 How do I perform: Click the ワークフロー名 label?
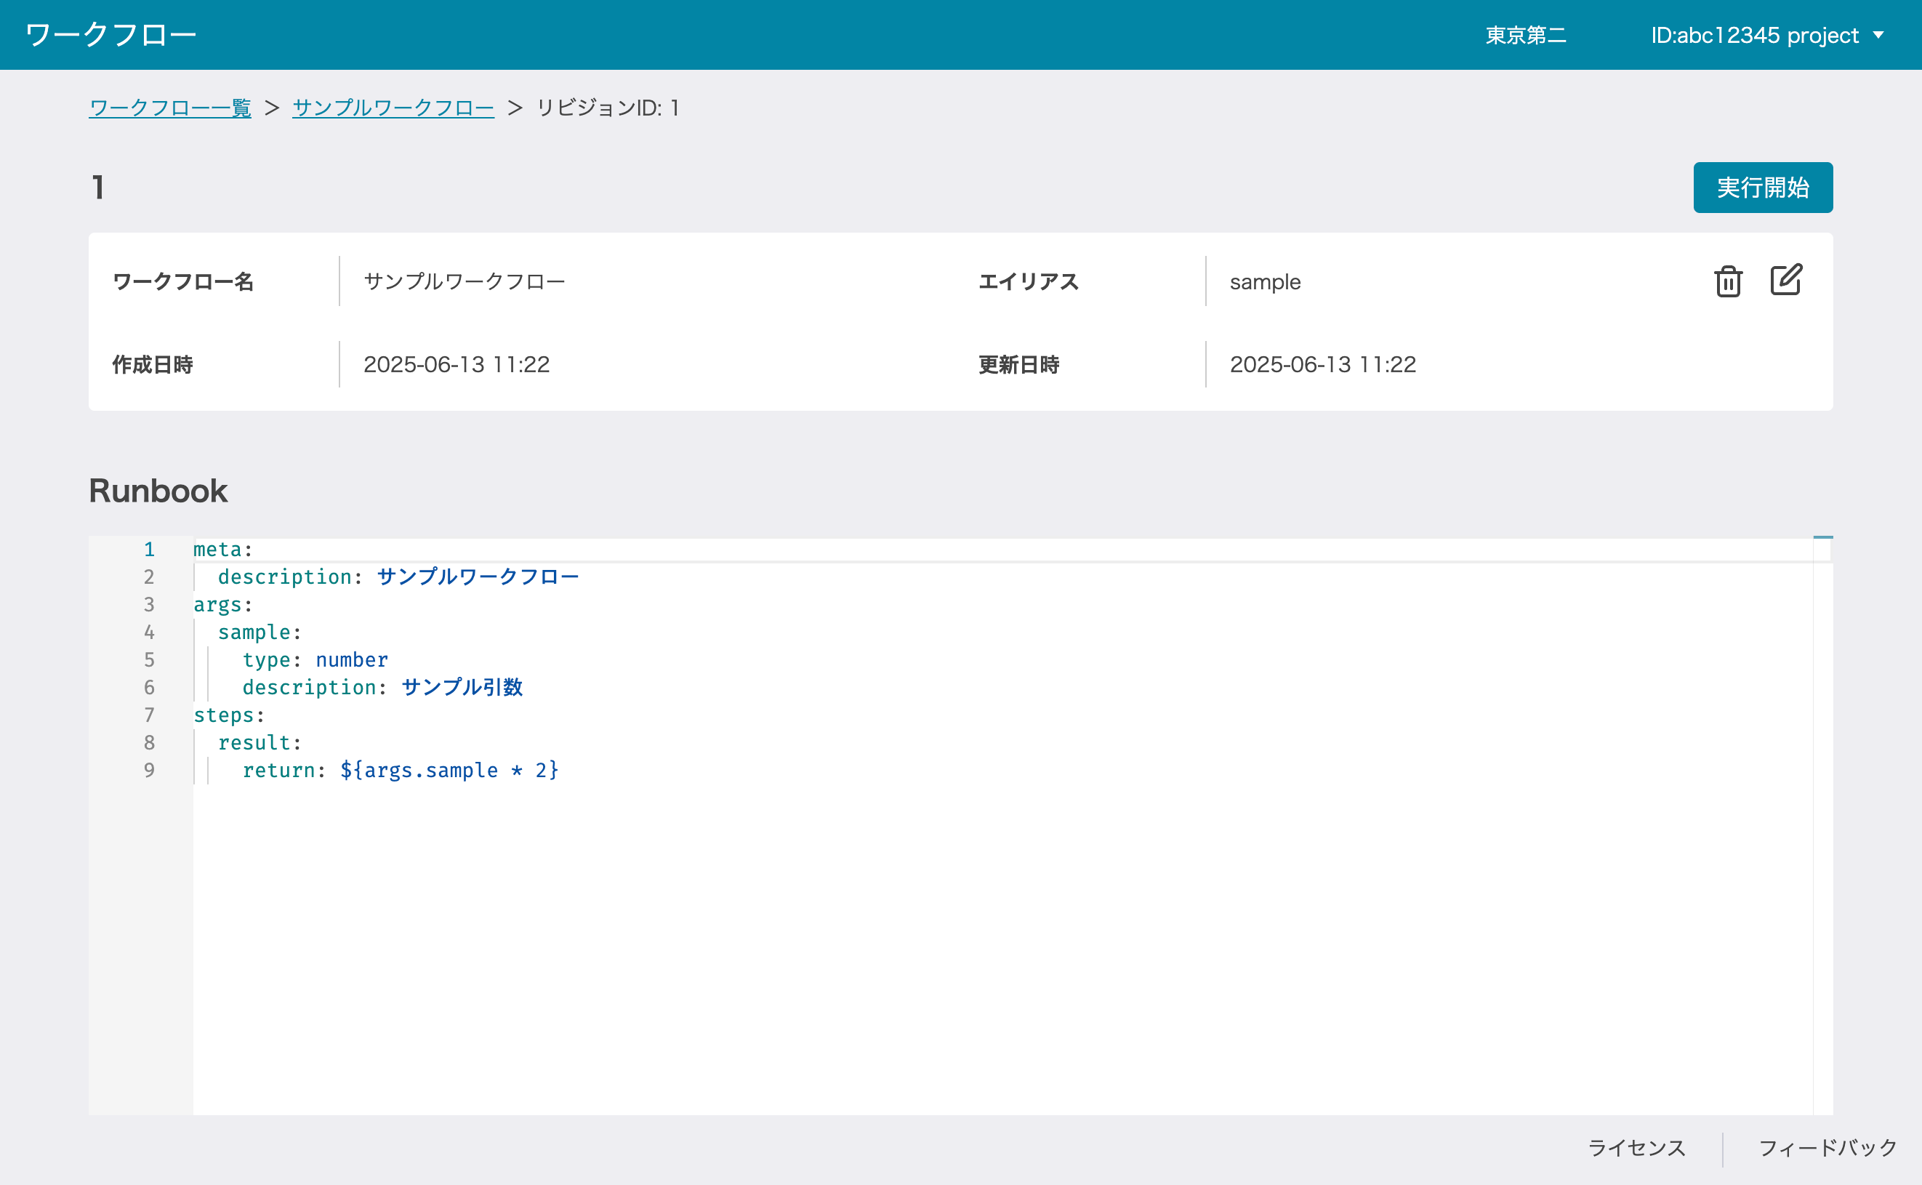click(x=183, y=281)
